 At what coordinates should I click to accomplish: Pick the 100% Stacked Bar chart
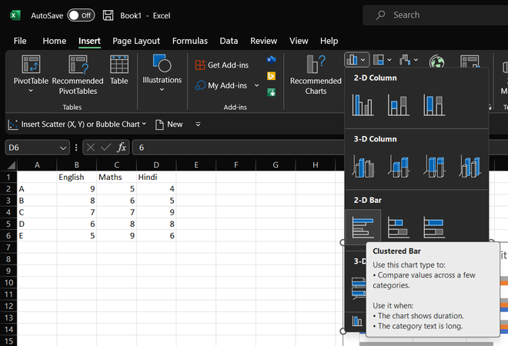[434, 227]
